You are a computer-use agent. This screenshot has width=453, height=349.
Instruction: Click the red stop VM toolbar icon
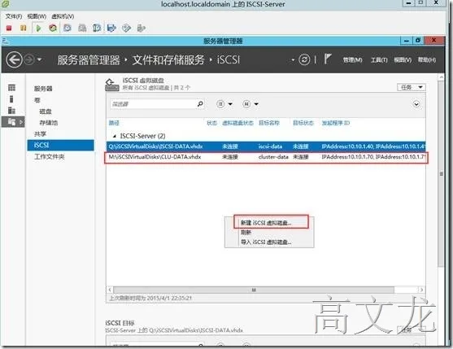[x=9, y=28]
